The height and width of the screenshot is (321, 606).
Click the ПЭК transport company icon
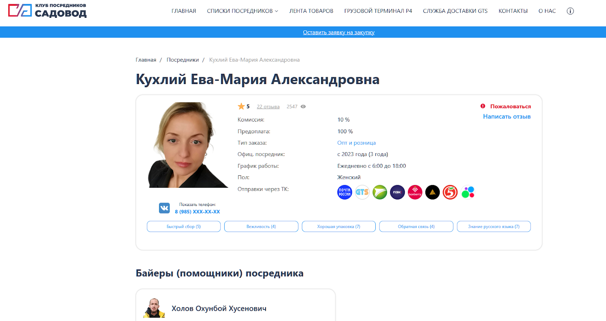coord(397,192)
